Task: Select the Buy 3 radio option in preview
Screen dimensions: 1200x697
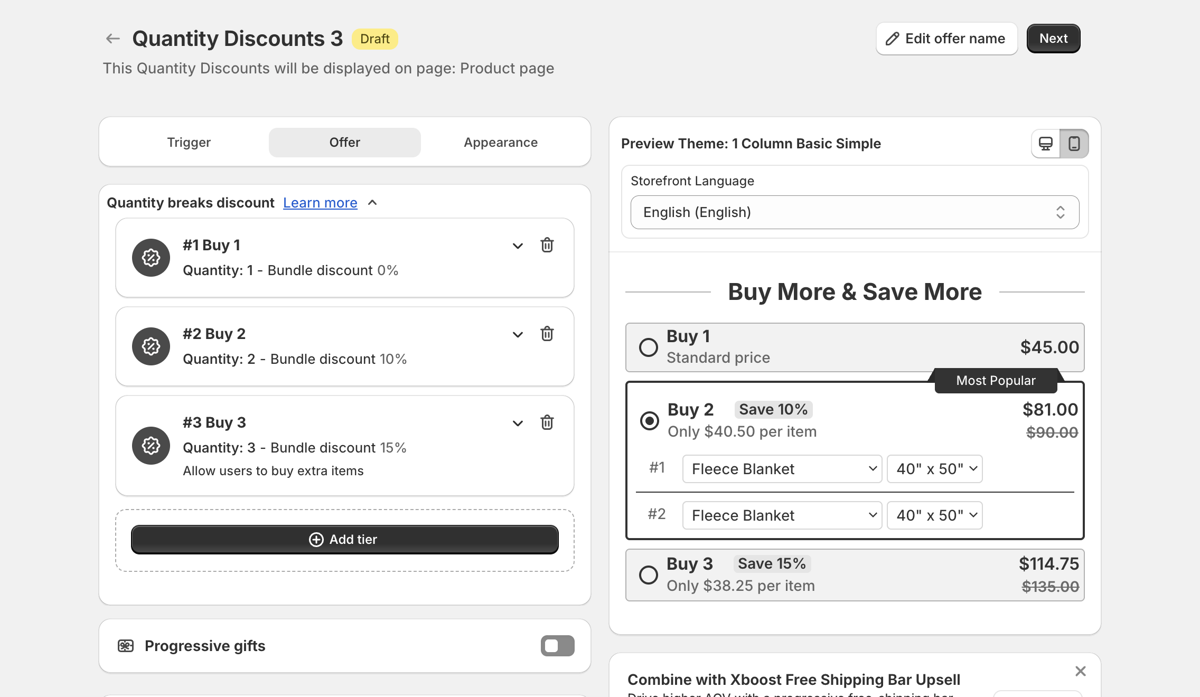Action: tap(649, 575)
